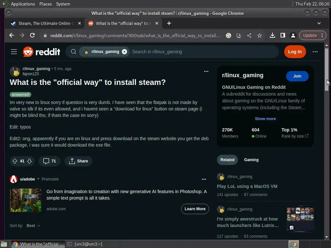The height and width of the screenshot is (248, 331).
Task: Click the search magnifier icon
Action: click(73, 52)
